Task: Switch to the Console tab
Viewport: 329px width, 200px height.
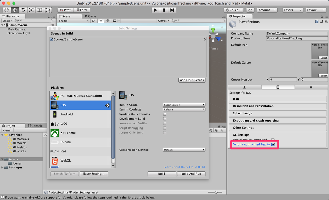Action: 35,126
